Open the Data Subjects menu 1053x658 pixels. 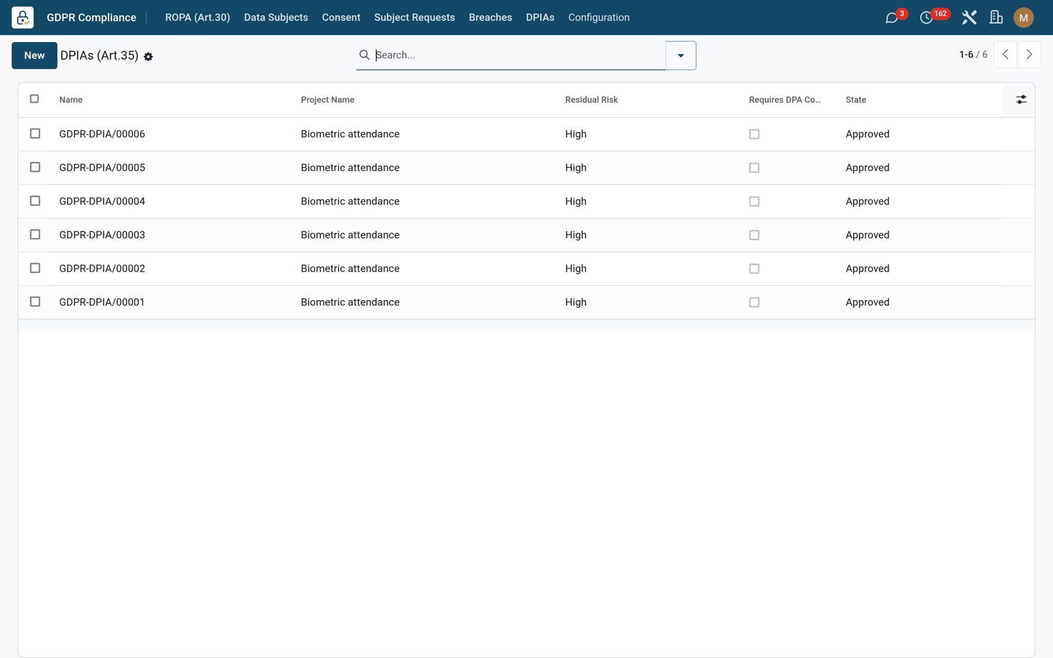276,18
